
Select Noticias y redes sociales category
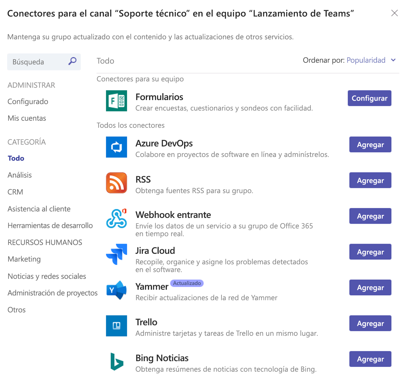(47, 276)
